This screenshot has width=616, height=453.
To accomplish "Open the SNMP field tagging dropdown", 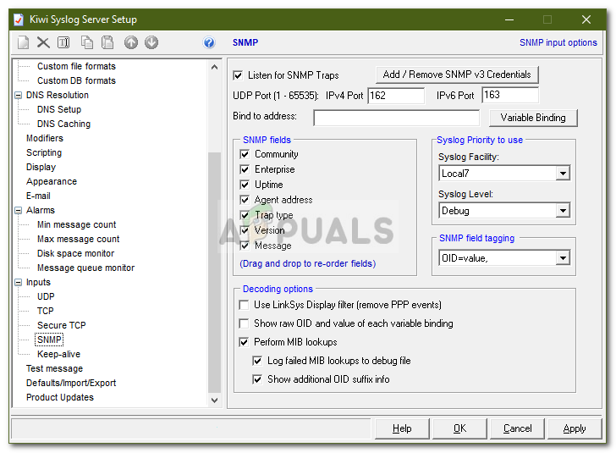I will [563, 258].
